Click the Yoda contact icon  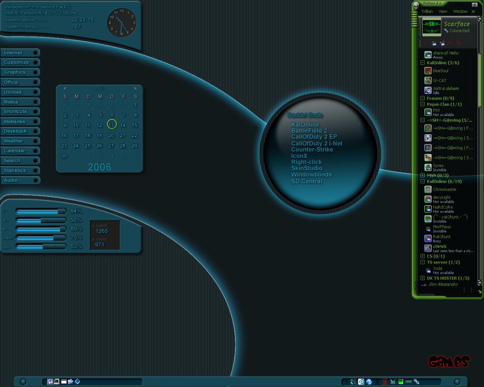coord(428,270)
